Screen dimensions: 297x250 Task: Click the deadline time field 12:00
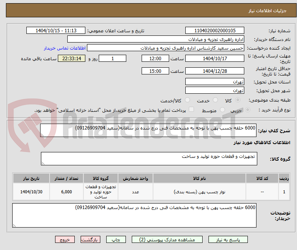[155, 58]
